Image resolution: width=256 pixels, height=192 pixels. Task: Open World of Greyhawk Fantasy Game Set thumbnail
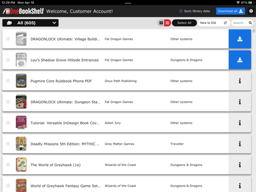pyautogui.click(x=21, y=185)
